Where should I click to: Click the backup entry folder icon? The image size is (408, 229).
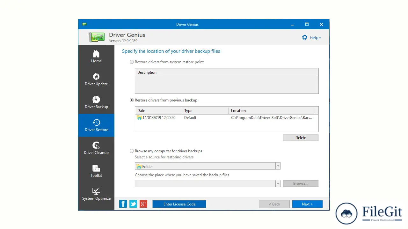point(139,118)
